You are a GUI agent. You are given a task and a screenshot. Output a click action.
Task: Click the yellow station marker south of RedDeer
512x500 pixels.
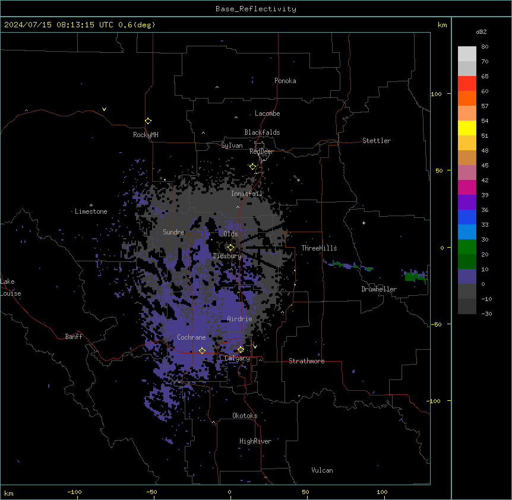pos(252,167)
